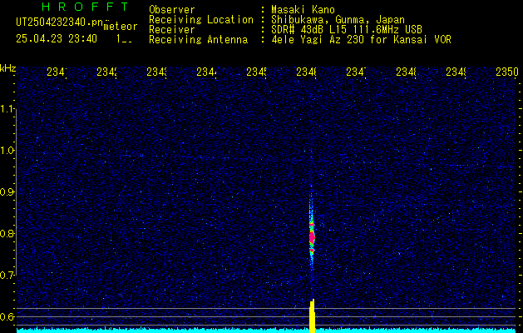Viewport: 523px width, 333px height.
Task: Click the 2346 time axis label
Action: pyautogui.click(x=307, y=72)
